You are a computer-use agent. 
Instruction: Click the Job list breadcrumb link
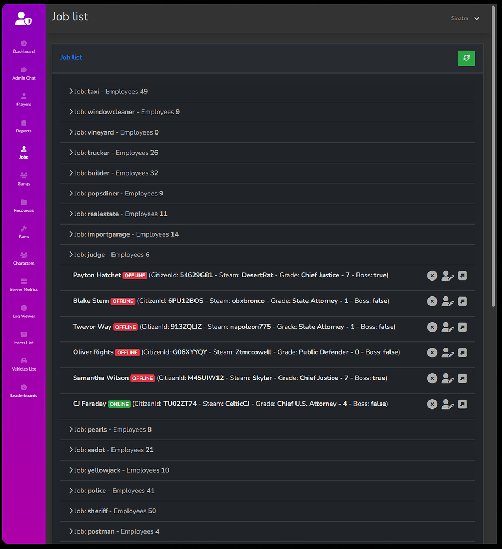71,57
